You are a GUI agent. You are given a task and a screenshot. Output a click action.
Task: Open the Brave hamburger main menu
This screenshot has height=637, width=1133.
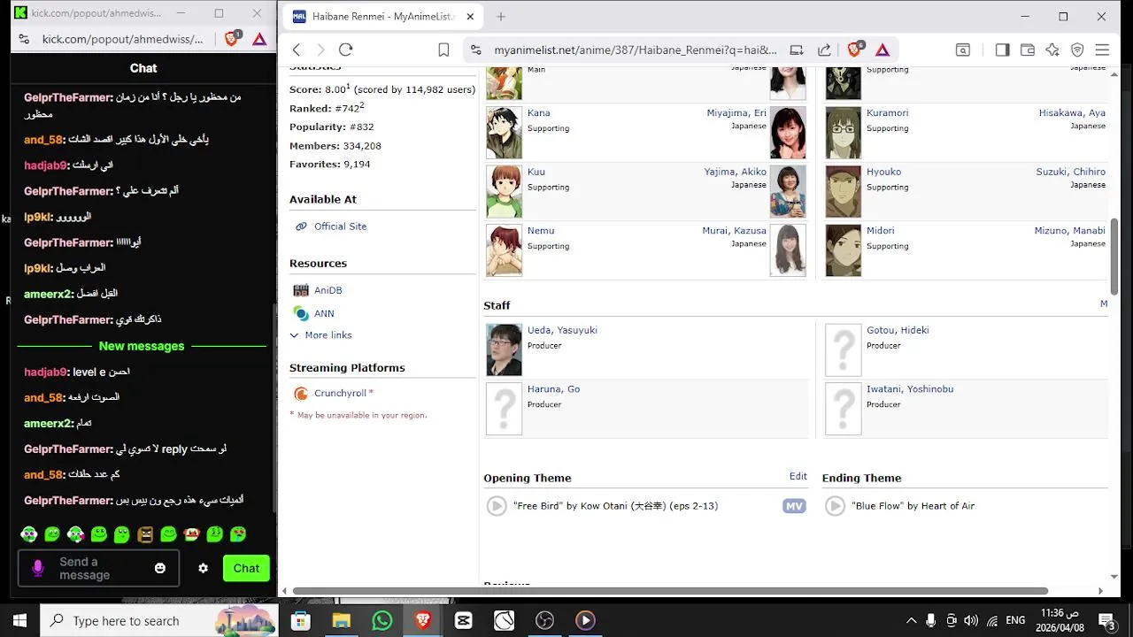1102,50
